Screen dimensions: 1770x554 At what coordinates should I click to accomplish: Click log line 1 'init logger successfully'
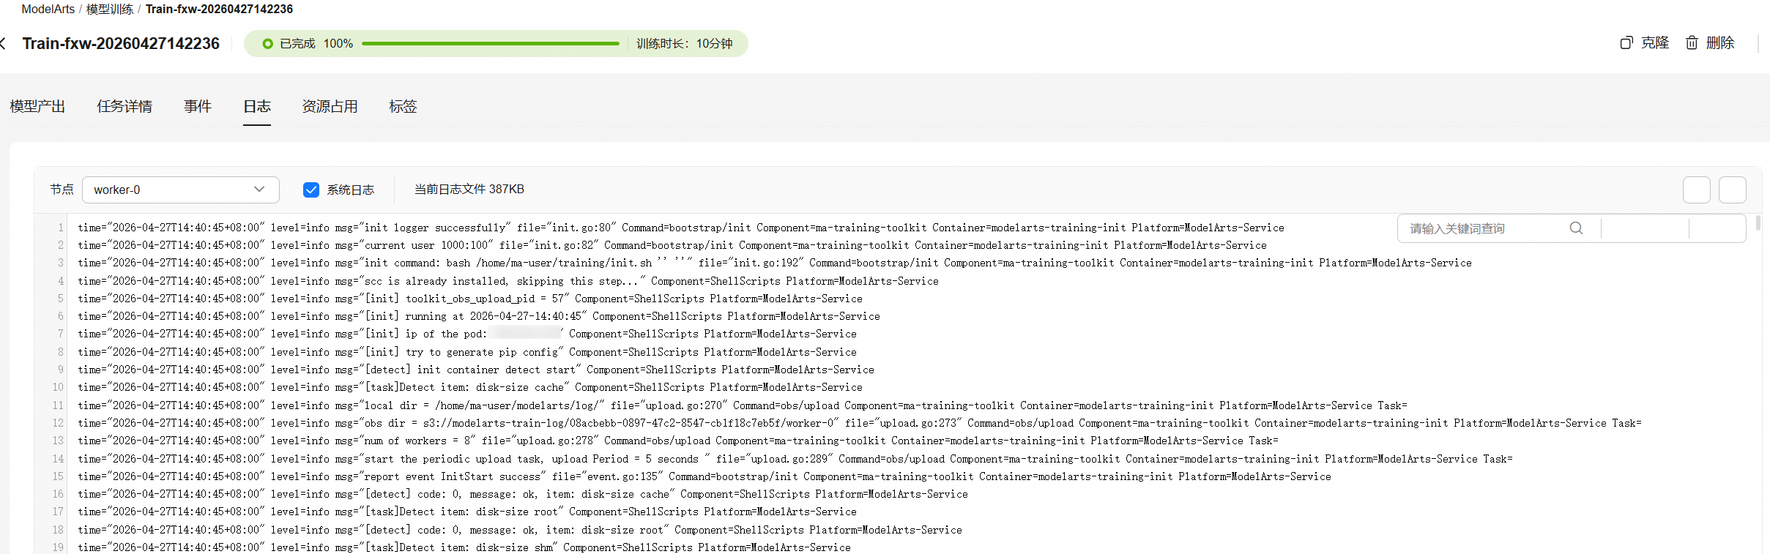(681, 228)
